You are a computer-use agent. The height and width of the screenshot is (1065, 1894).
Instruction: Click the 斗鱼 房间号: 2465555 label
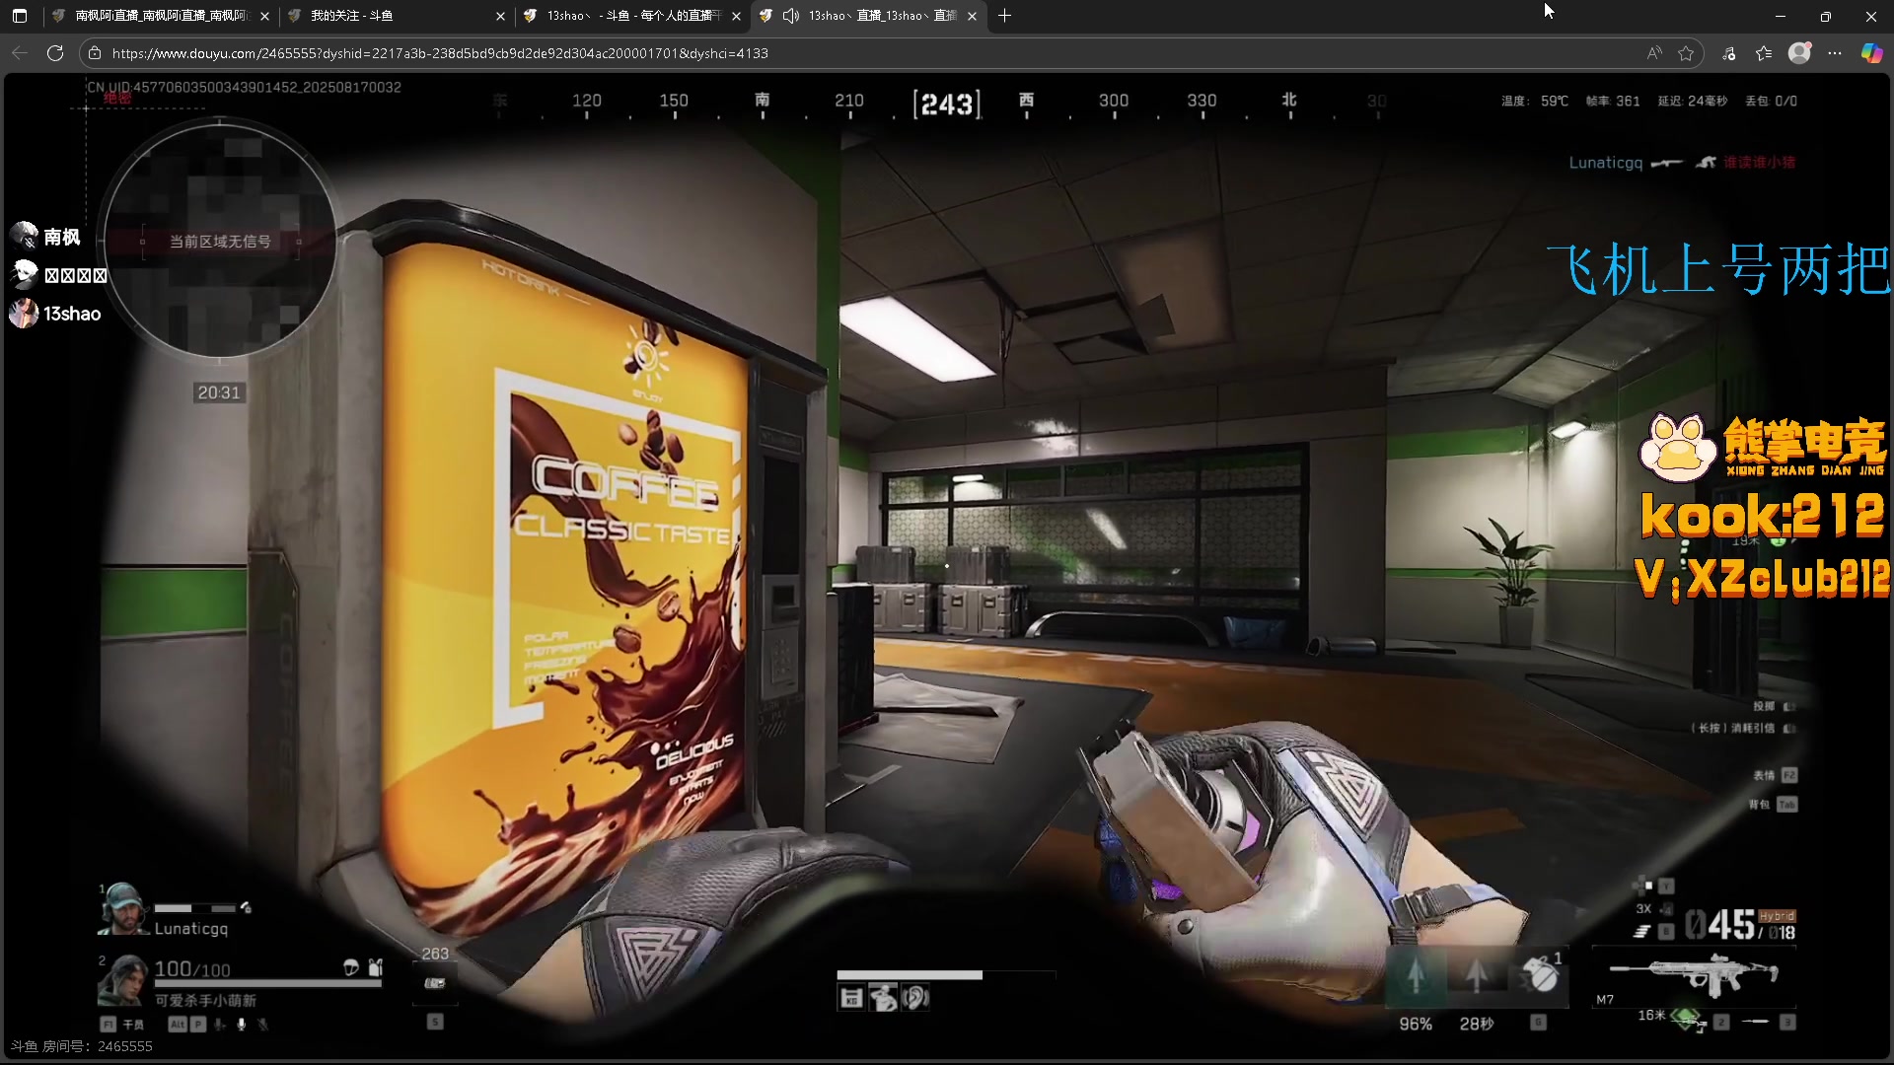82,1046
